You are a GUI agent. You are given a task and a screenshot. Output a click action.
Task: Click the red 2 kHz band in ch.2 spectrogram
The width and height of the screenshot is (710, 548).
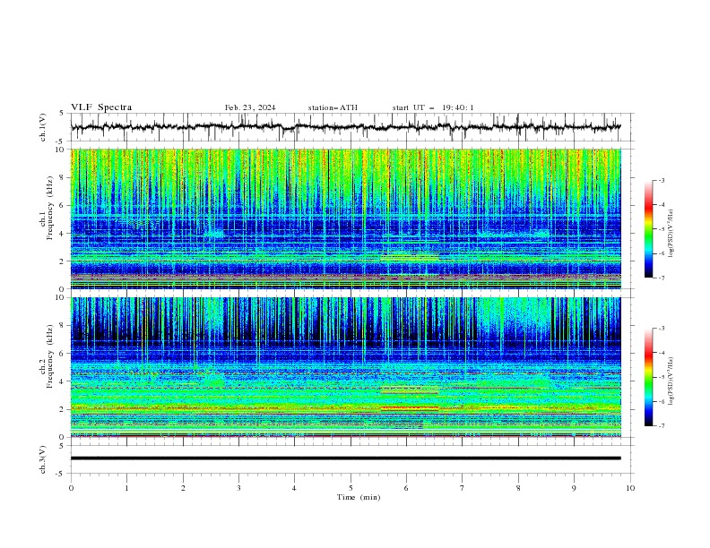coord(410,408)
